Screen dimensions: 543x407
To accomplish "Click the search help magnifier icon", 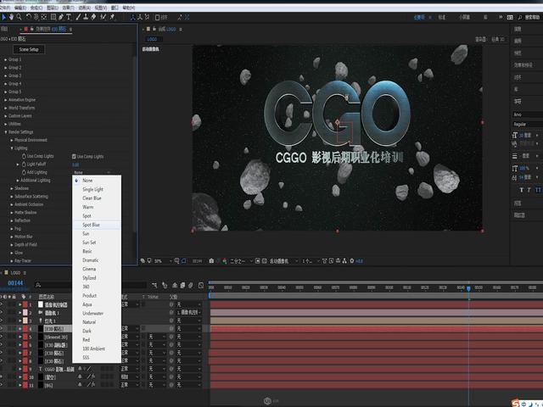I will (x=520, y=17).
